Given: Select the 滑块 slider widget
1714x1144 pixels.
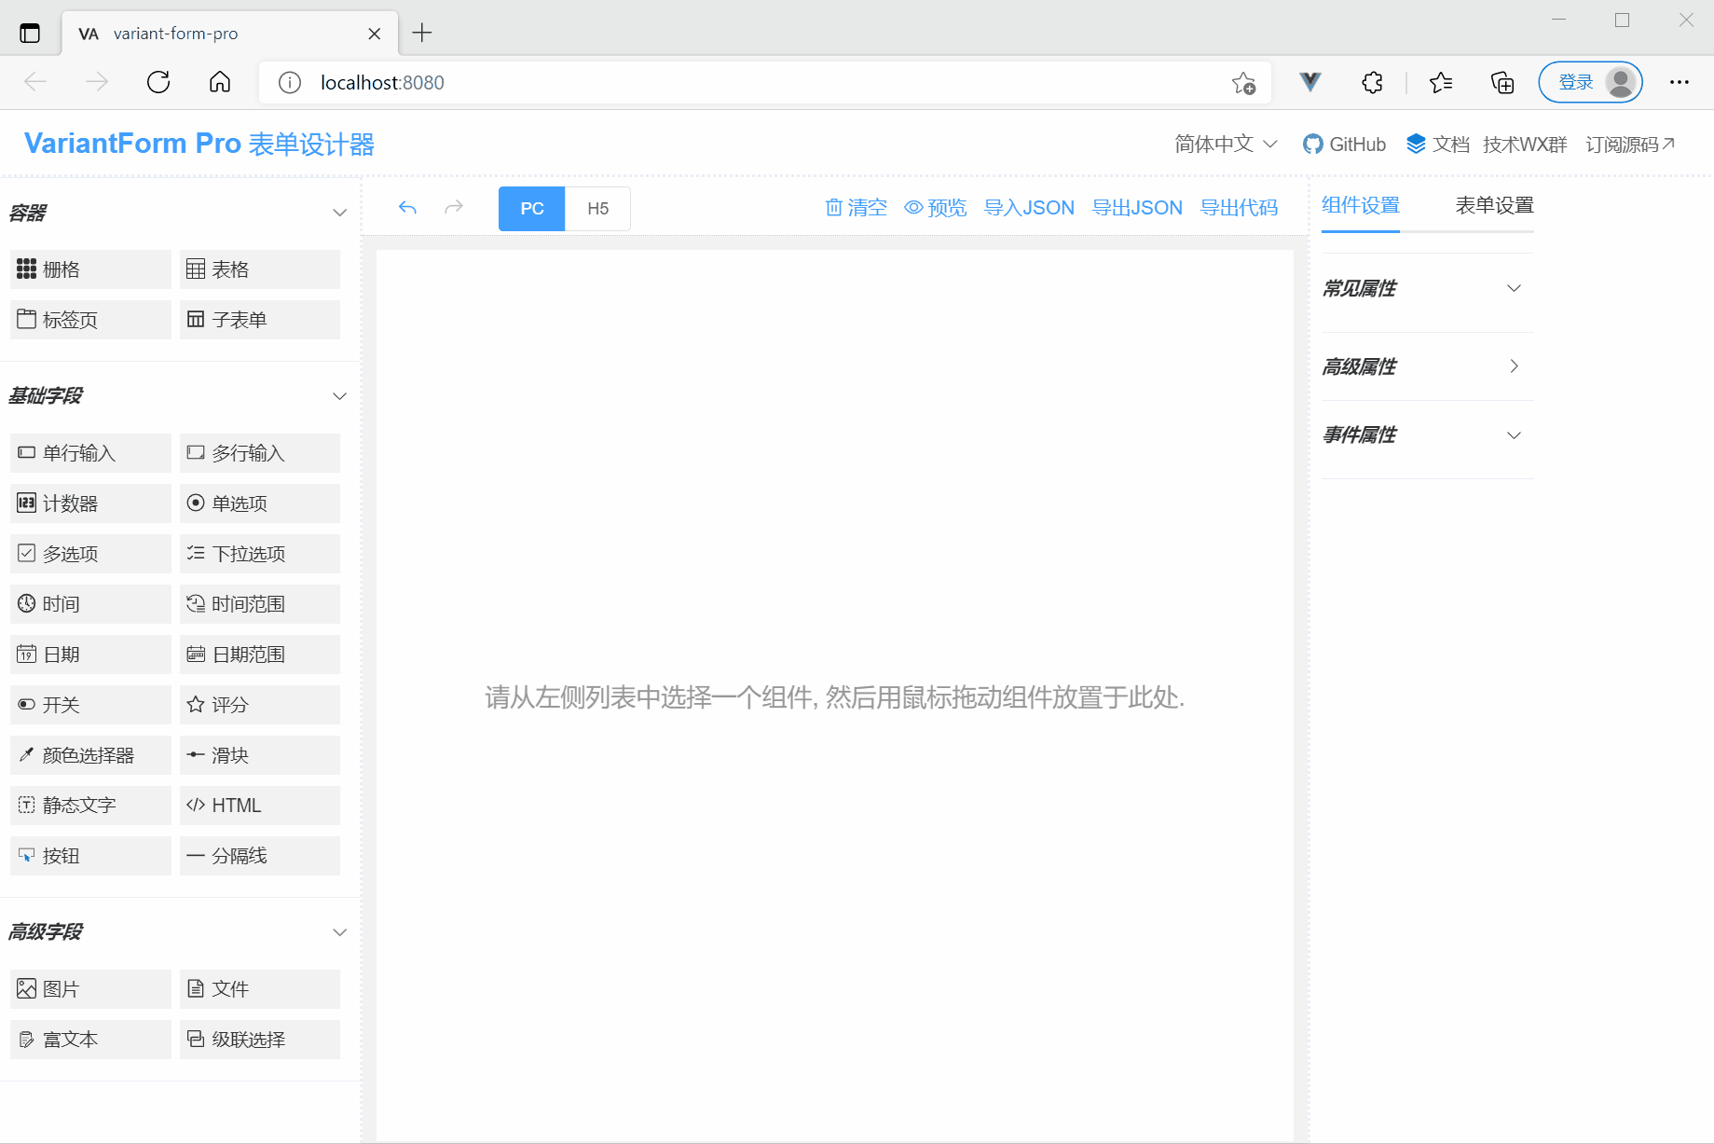Looking at the screenshot, I should (x=259, y=755).
